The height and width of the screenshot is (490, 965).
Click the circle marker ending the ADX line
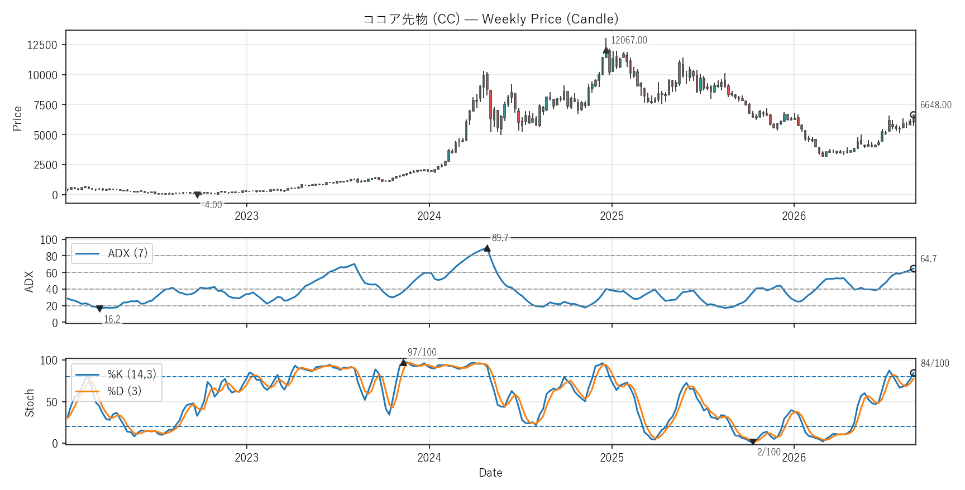(914, 268)
